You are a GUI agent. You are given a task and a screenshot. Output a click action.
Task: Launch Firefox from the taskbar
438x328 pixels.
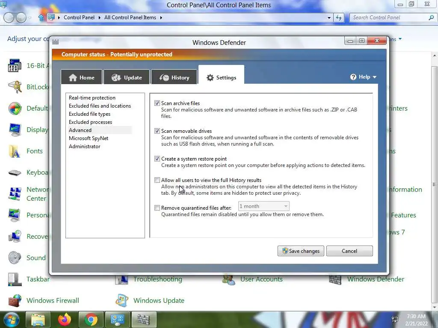pyautogui.click(x=65, y=319)
